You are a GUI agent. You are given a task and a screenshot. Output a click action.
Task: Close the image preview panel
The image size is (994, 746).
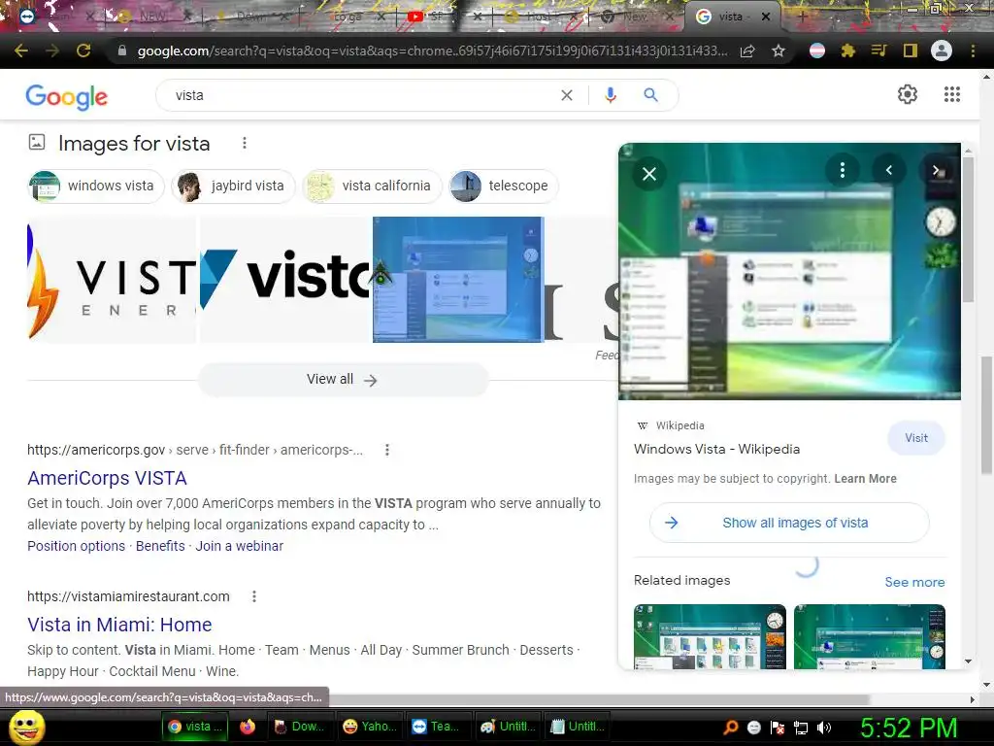[x=649, y=174]
